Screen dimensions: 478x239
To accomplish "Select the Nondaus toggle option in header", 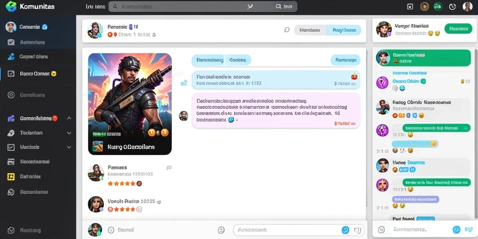I will [310, 30].
